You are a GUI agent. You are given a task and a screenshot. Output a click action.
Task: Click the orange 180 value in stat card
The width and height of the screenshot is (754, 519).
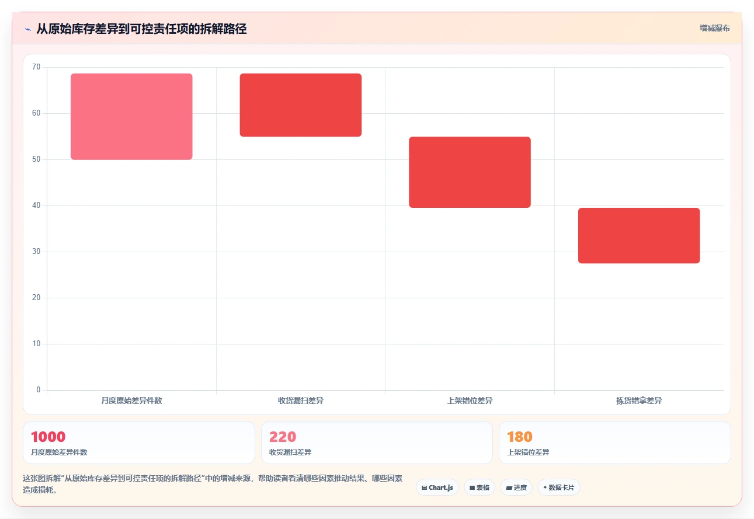tap(520, 437)
